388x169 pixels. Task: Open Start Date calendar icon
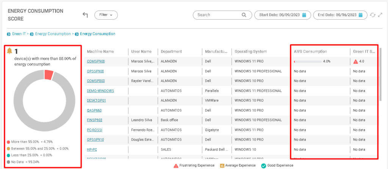(304, 15)
